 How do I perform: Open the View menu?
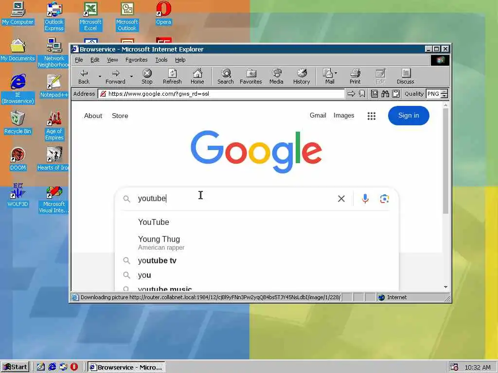click(112, 60)
